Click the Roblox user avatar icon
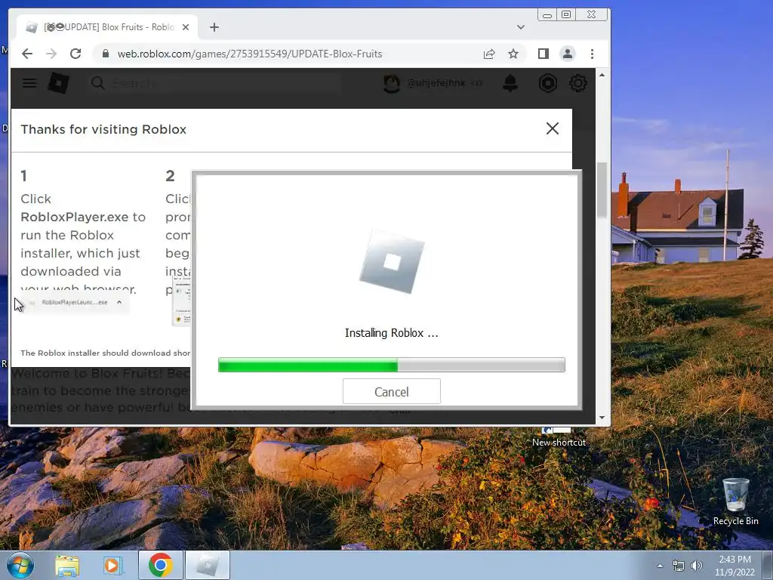This screenshot has height=580, width=773. 392,83
